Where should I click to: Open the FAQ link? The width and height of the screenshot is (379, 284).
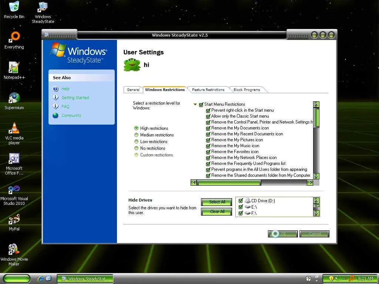pos(65,106)
